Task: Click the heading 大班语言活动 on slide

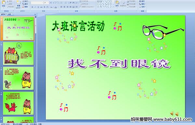Action: (x=78, y=26)
